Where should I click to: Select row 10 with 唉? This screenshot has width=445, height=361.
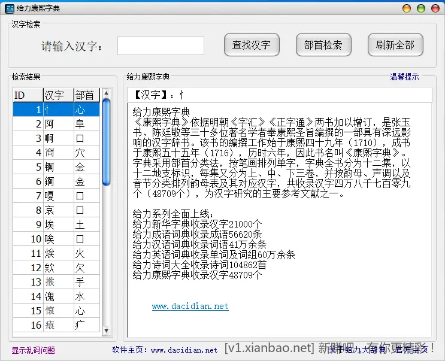click(x=56, y=239)
